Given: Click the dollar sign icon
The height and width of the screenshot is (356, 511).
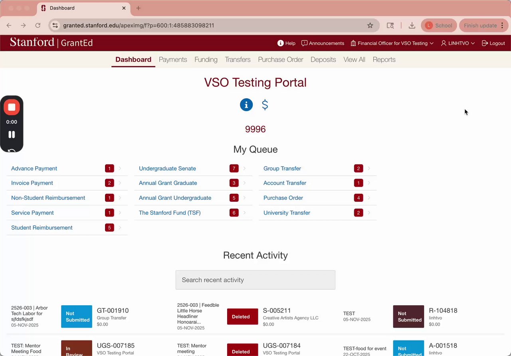Looking at the screenshot, I should (265, 105).
